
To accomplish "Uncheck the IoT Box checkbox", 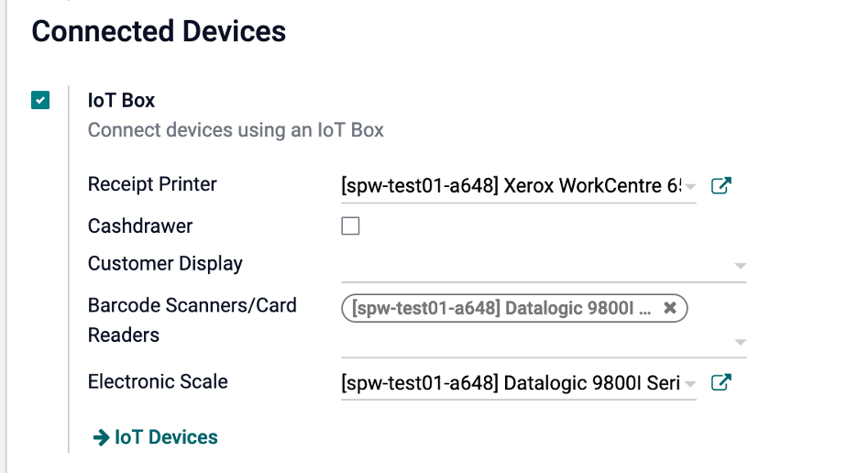I will [x=40, y=100].
